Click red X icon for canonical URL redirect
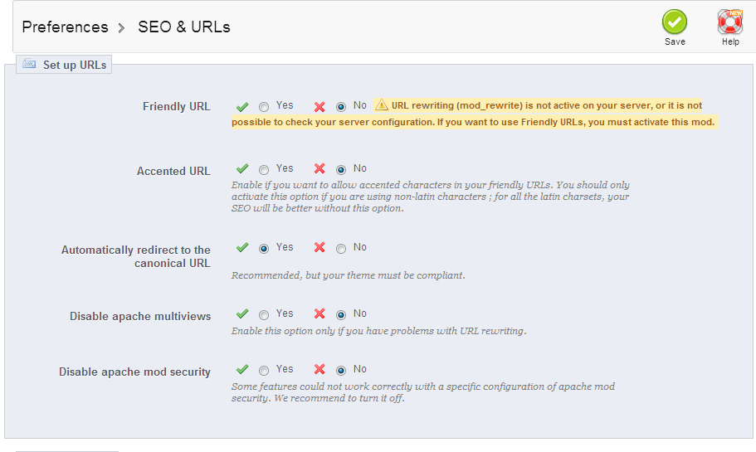 click(319, 248)
